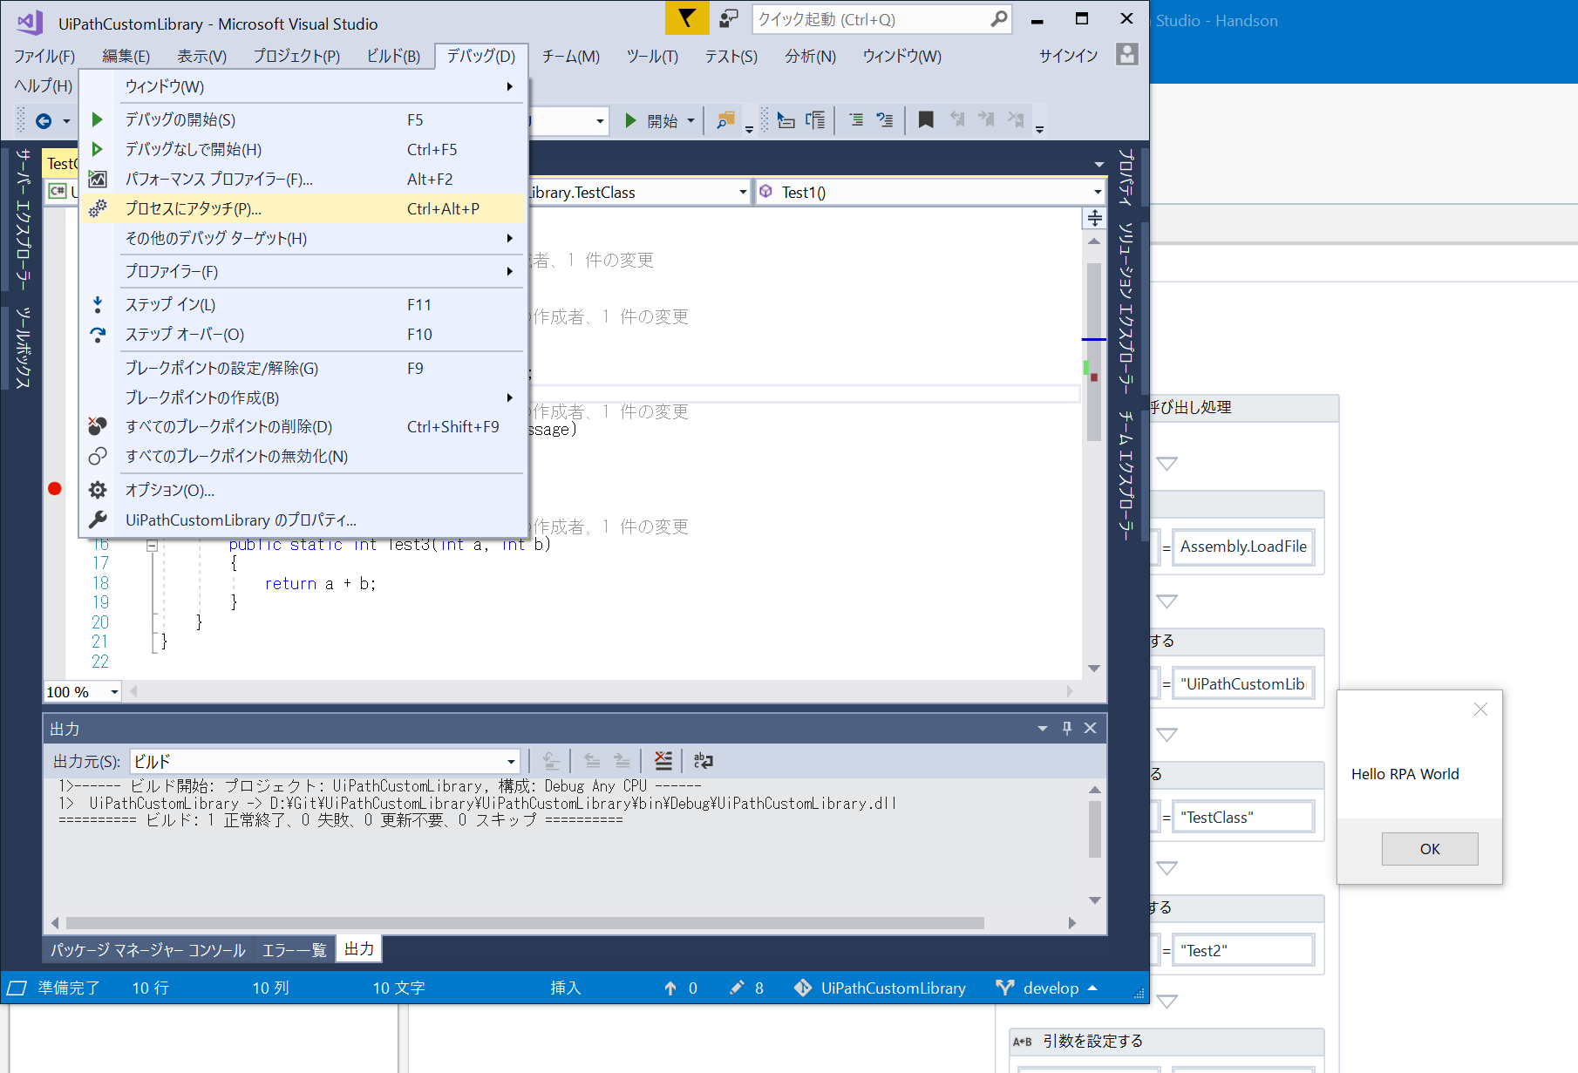Open UiPathCustomLibrary のプロパティ... menu item
Viewport: 1578px width, 1073px height.
click(302, 520)
